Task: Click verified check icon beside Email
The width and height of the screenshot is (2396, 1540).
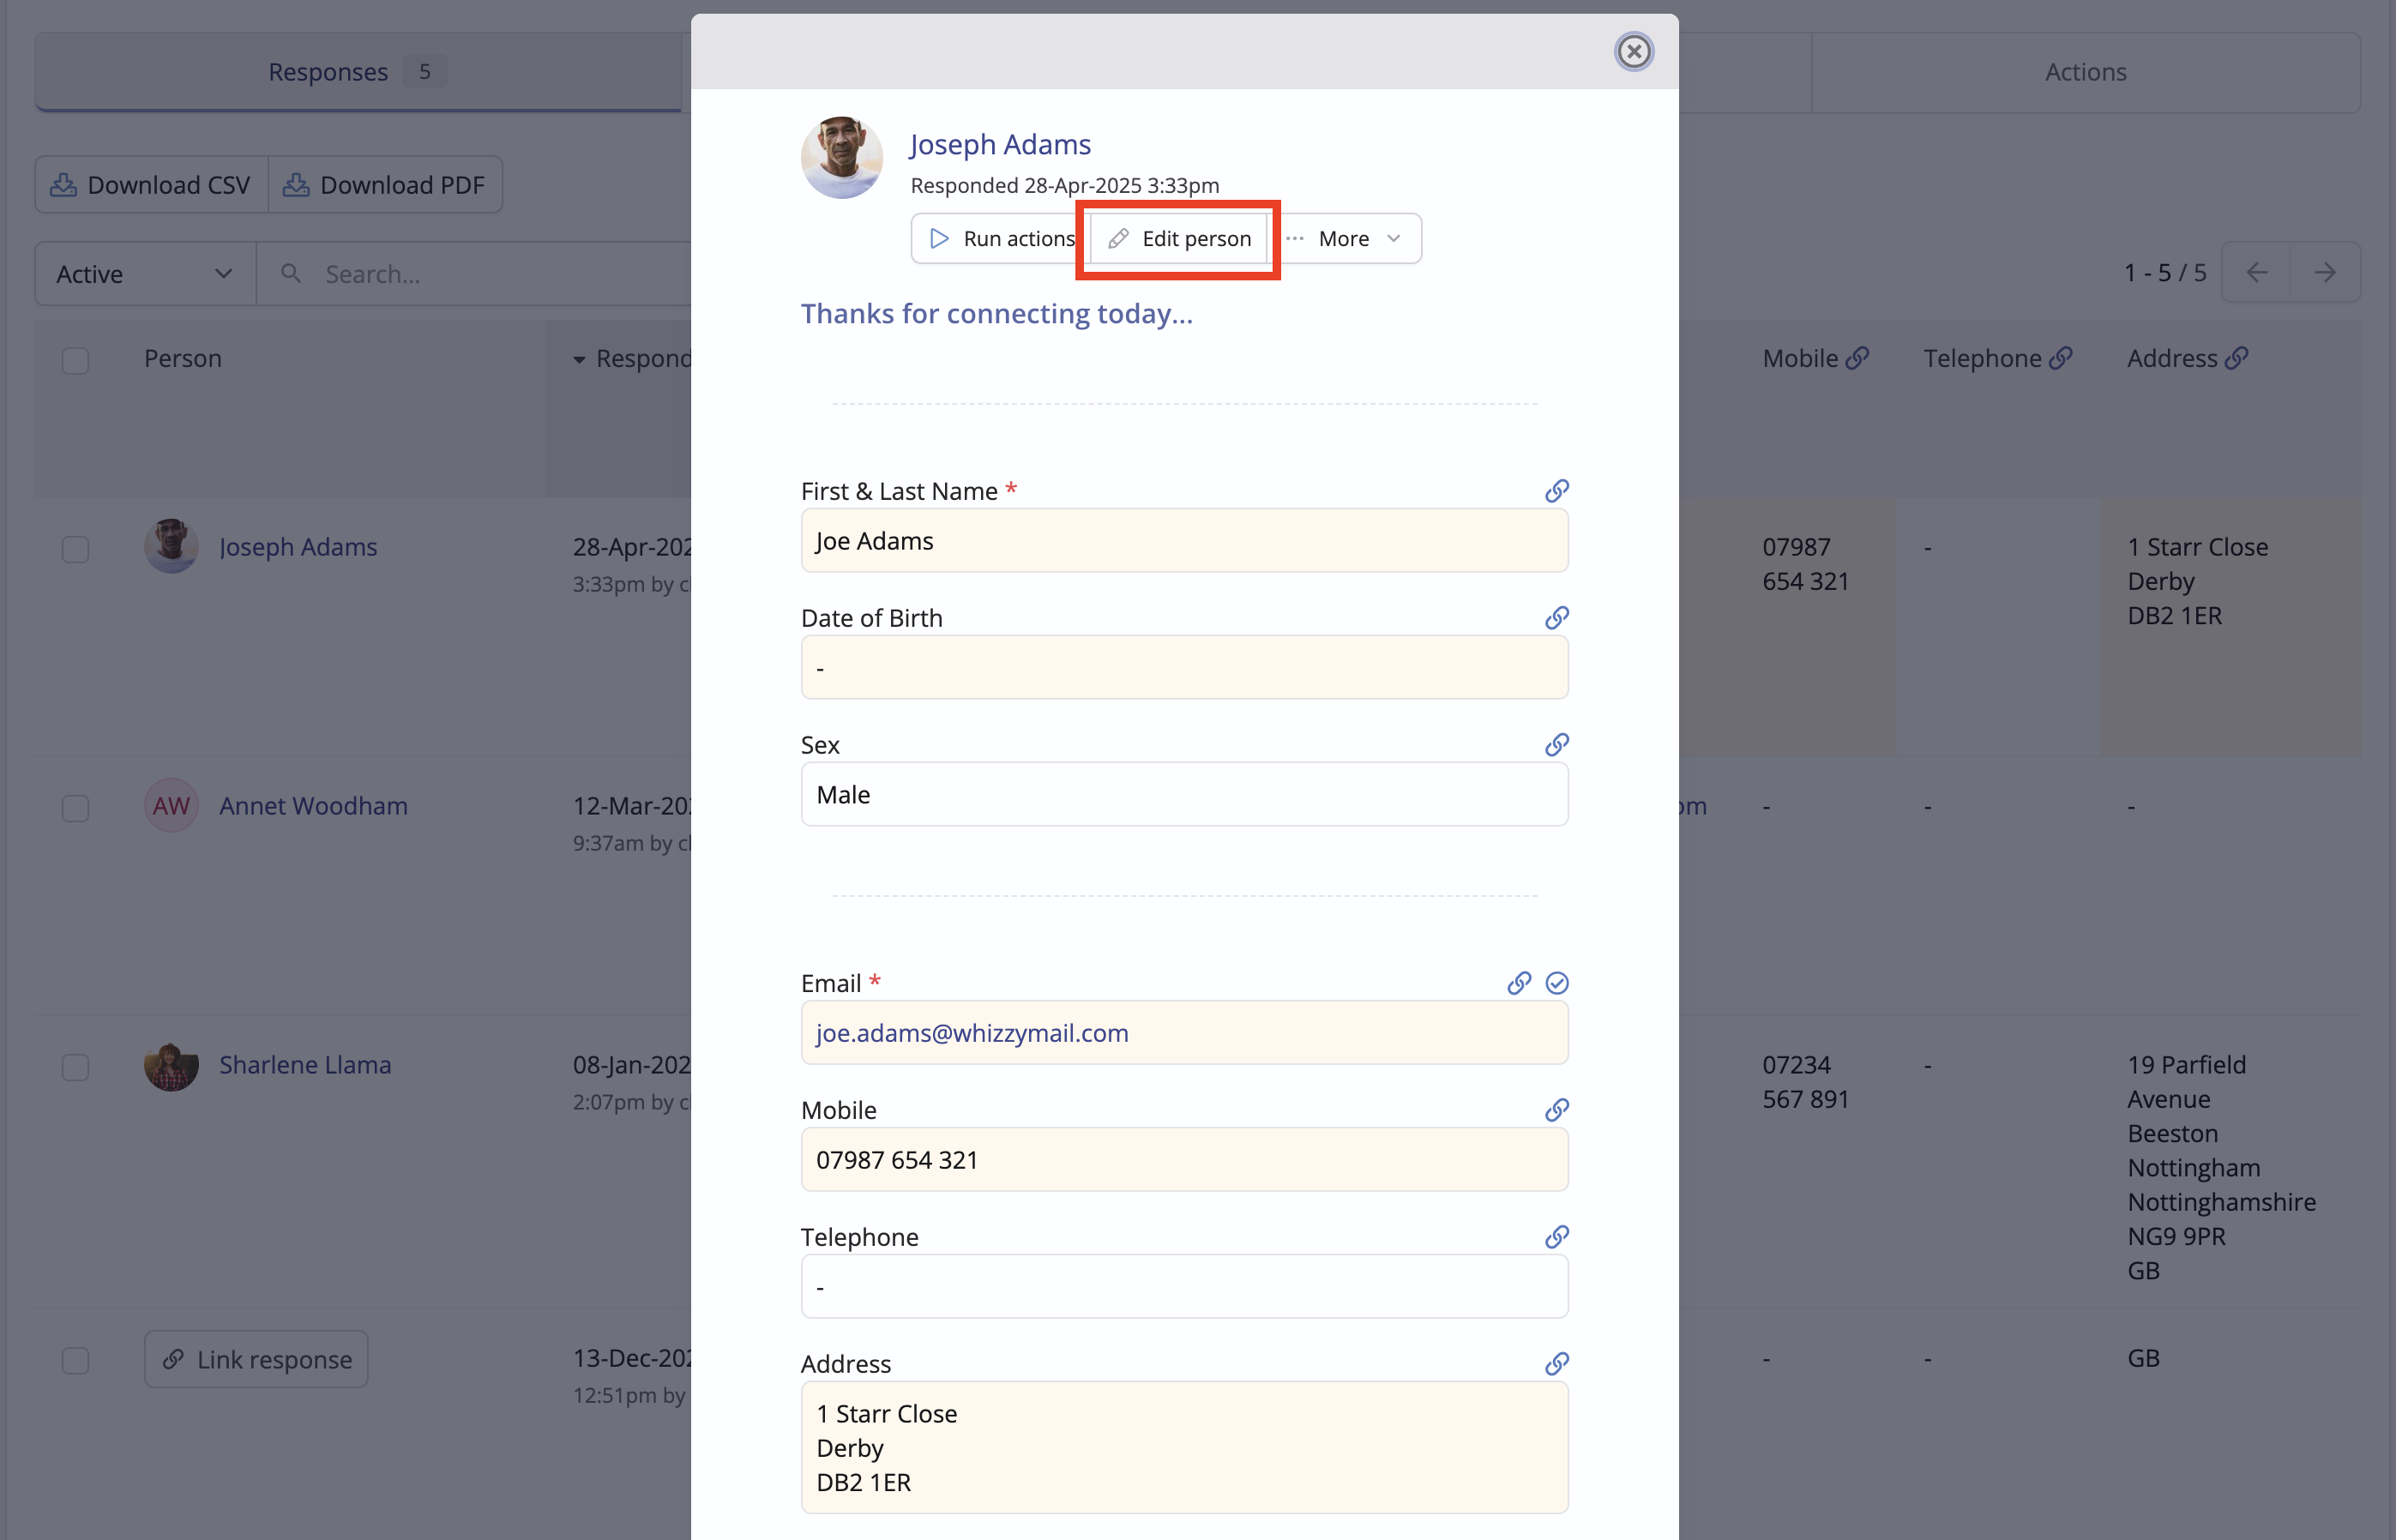Action: click(1556, 983)
